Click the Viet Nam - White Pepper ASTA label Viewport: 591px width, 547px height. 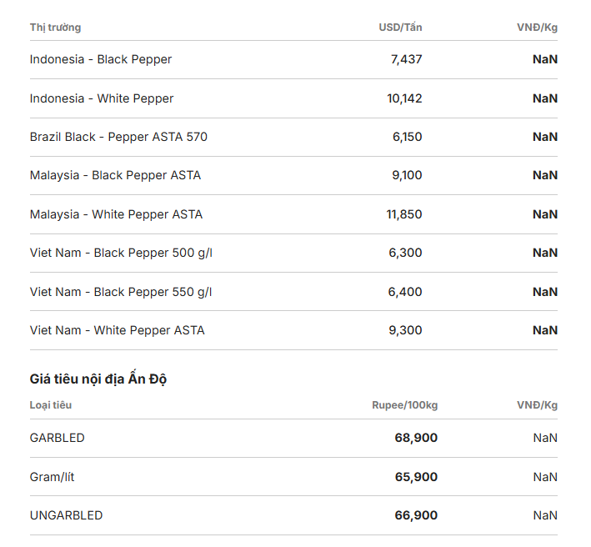click(x=118, y=330)
